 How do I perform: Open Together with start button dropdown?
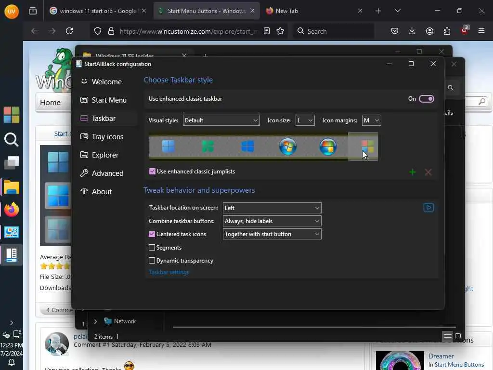coord(272,234)
